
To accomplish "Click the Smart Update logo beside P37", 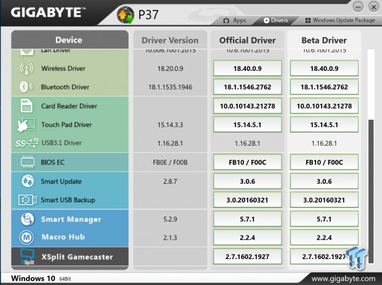I will pos(125,15).
